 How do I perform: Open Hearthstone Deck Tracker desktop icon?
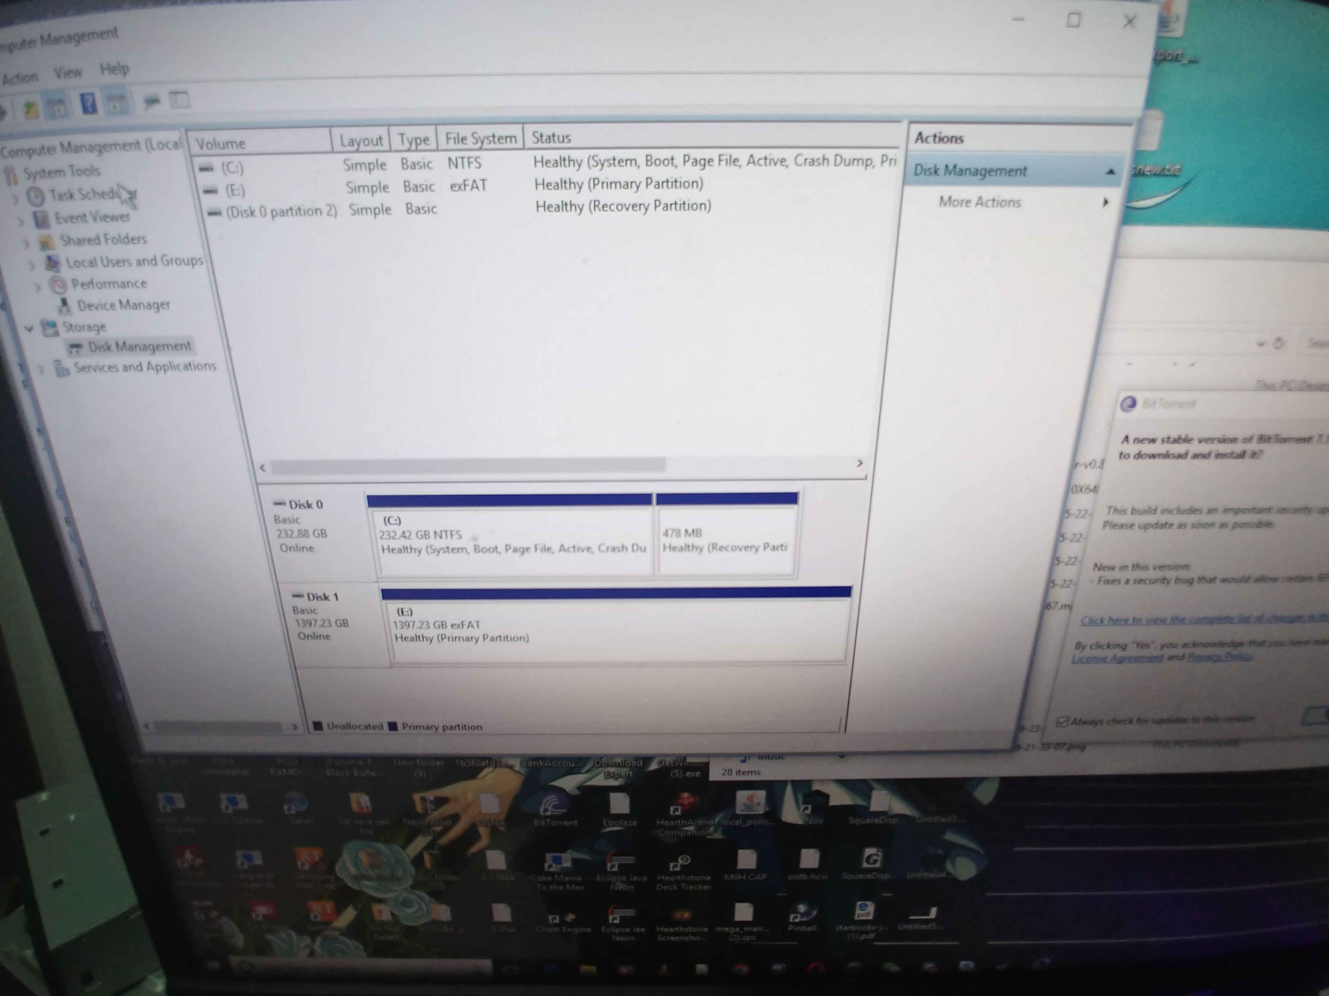(x=683, y=872)
